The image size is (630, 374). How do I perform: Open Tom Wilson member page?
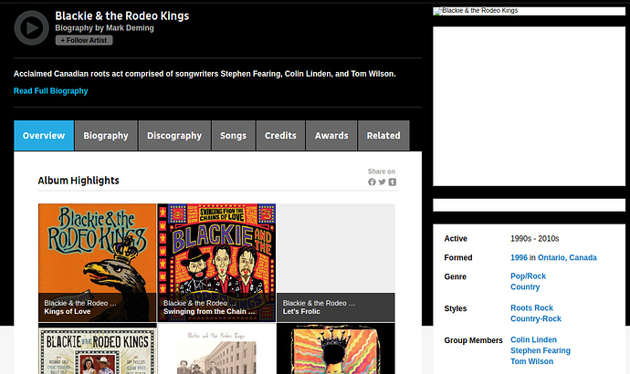click(531, 361)
